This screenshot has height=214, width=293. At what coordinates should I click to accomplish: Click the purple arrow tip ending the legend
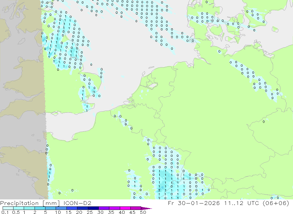[146, 208]
